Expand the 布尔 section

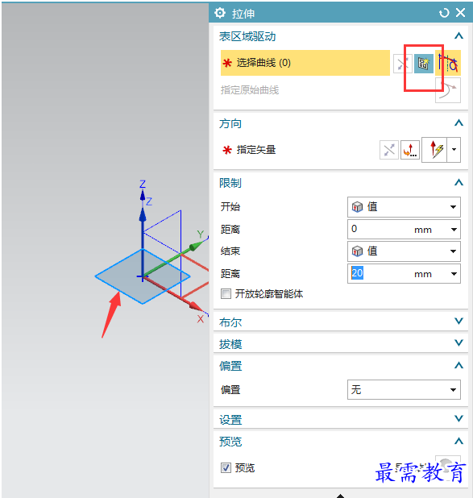tap(341, 322)
